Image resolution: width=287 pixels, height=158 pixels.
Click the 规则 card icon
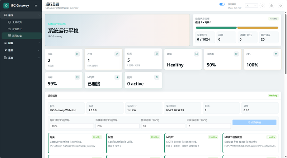coord(157,77)
